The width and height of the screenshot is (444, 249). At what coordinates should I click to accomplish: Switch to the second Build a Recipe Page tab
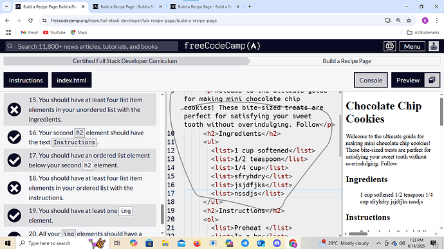pyautogui.click(x=127, y=6)
